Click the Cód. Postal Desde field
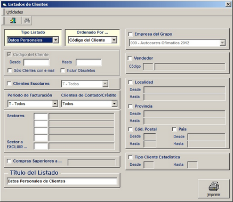This screenshot has height=202, width=233. pos(150,136)
